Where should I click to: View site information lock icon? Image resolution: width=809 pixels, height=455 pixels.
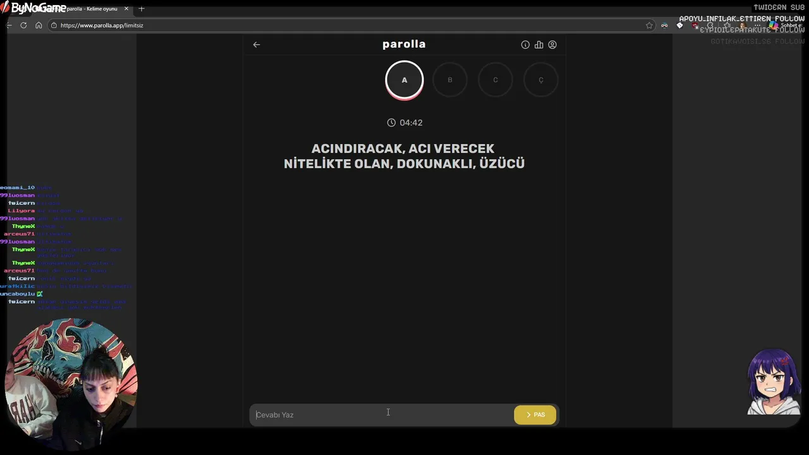click(x=54, y=25)
